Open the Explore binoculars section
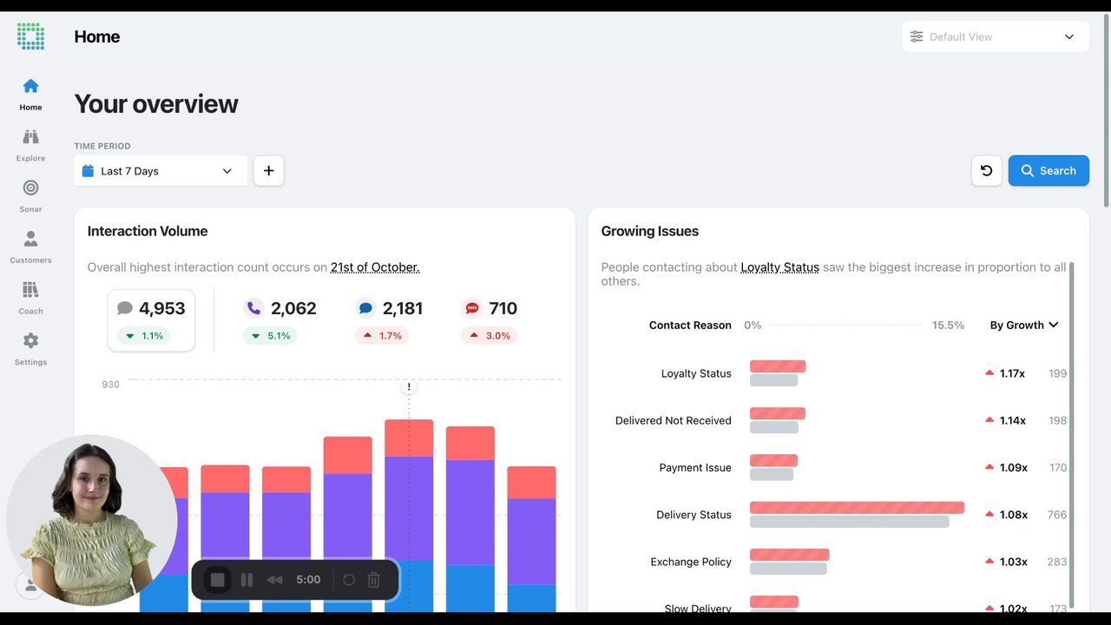 [30, 145]
